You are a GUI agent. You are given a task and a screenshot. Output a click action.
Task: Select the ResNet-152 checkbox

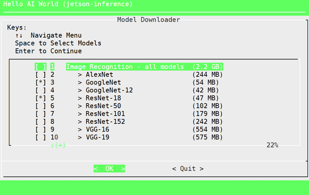point(41,122)
